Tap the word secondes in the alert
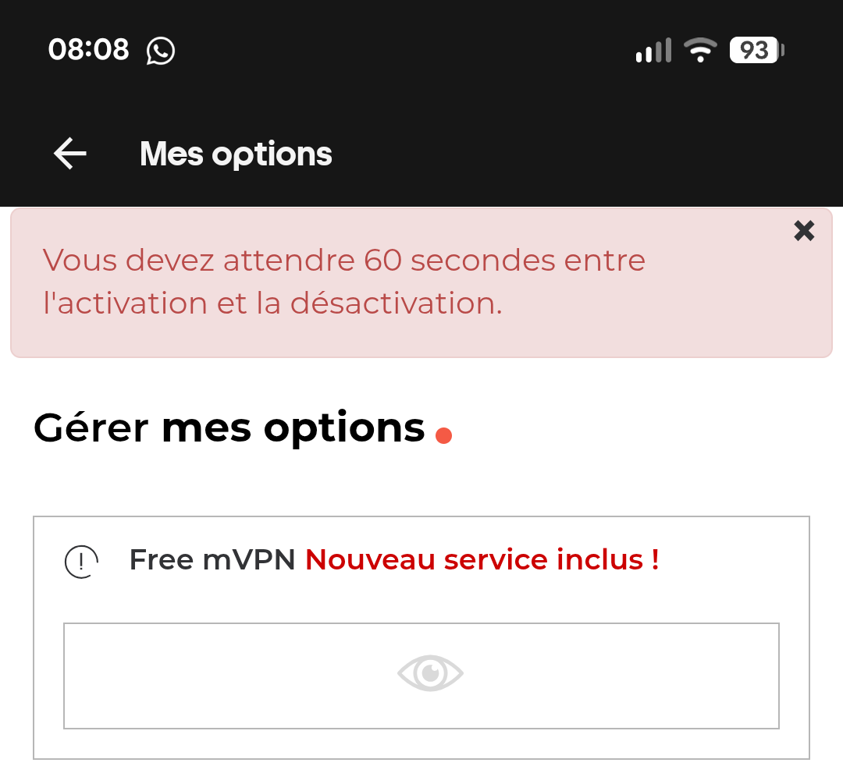Screen dimensions: 843x784 tap(483, 260)
